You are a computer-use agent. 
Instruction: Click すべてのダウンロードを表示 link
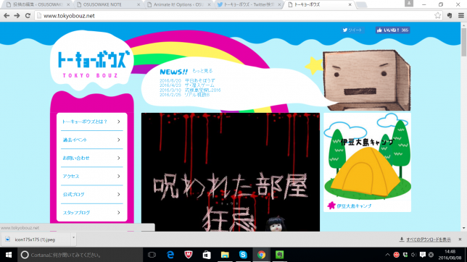(x=429, y=240)
